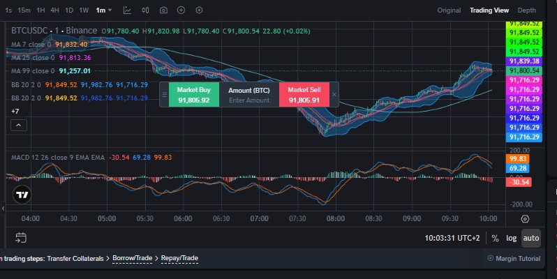Click MA 7 value 91,832.40
557x279 pixels.
pyautogui.click(x=71, y=45)
